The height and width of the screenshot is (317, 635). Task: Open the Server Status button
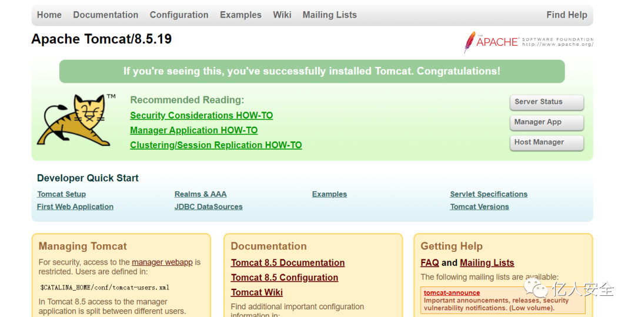(x=546, y=102)
